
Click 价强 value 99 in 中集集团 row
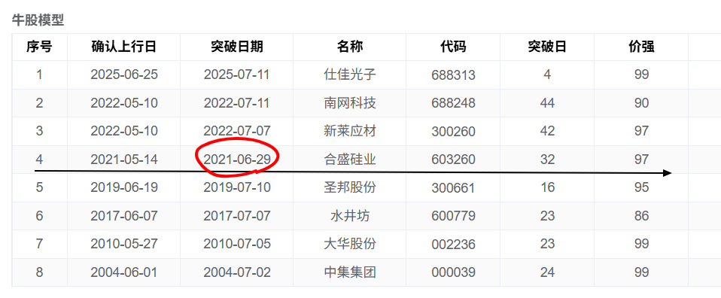pos(641,272)
